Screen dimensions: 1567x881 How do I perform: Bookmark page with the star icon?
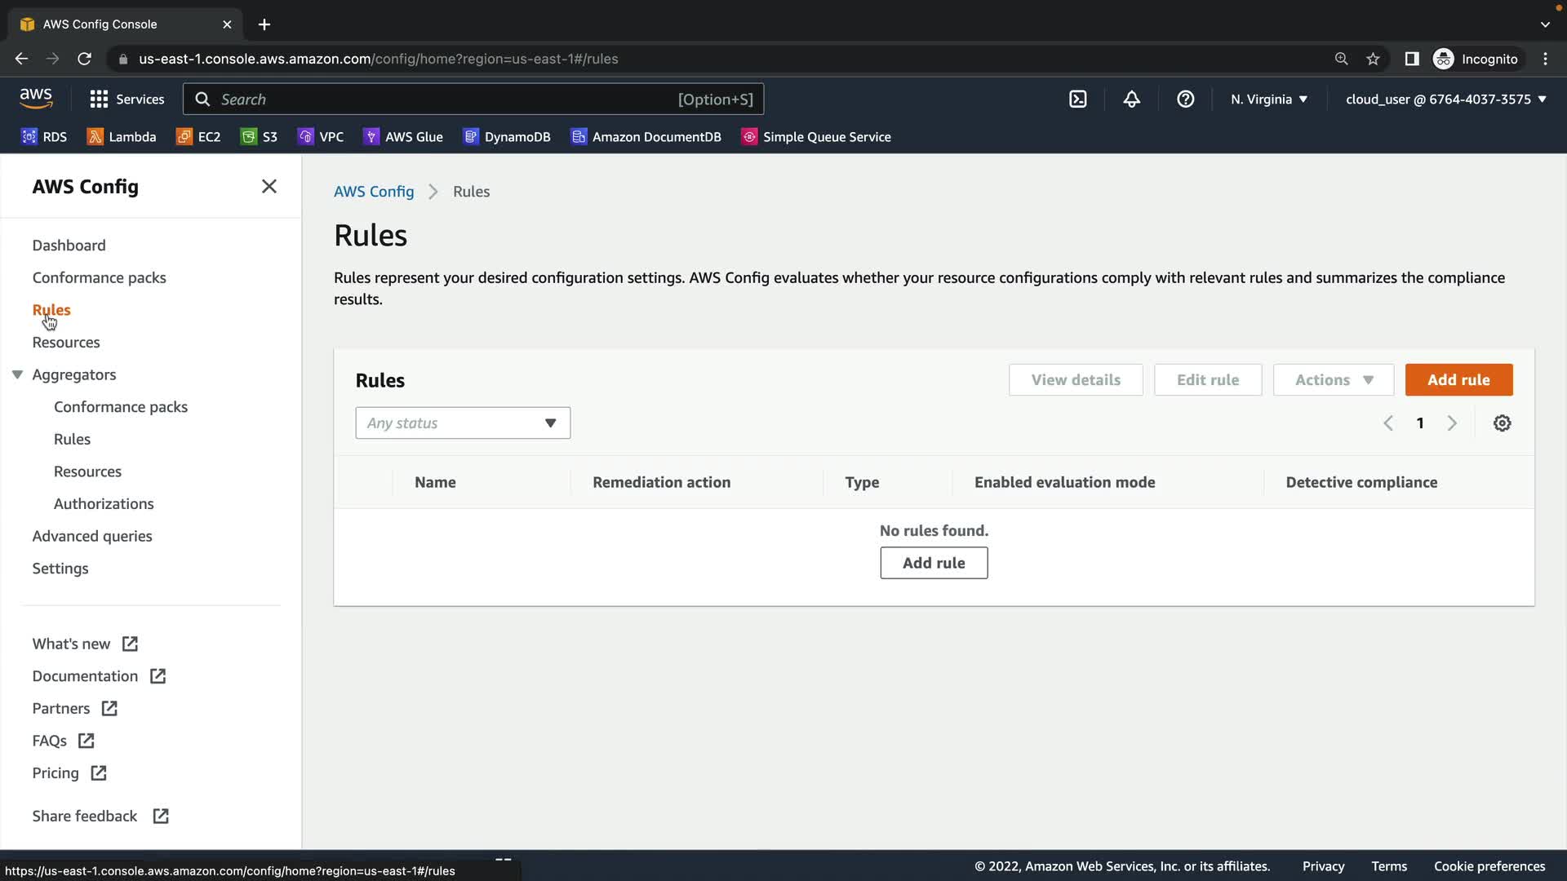[1373, 59]
